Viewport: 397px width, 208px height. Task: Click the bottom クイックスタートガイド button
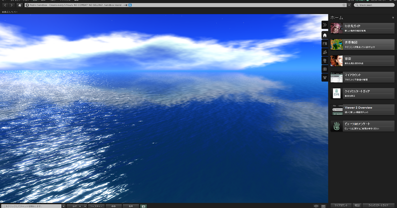click(379, 205)
